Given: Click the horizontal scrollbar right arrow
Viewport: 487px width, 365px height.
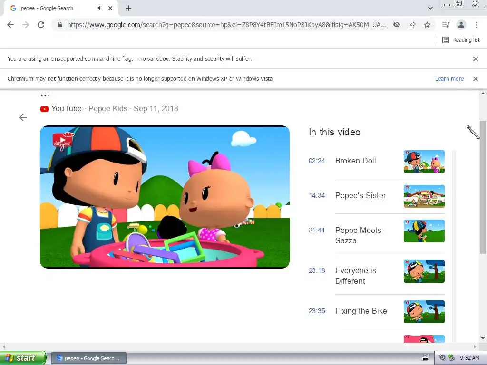Looking at the screenshot, I should (475, 346).
